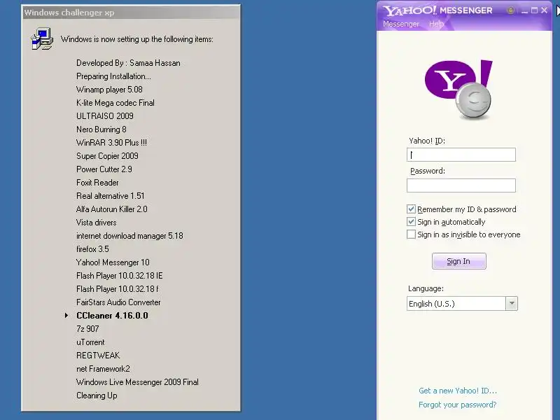Open the Help menu
The height and width of the screenshot is (420, 560).
436,24
